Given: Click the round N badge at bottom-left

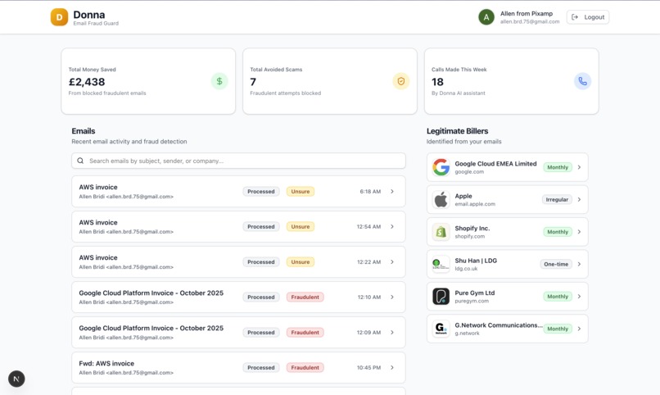Looking at the screenshot, I should [x=16, y=379].
